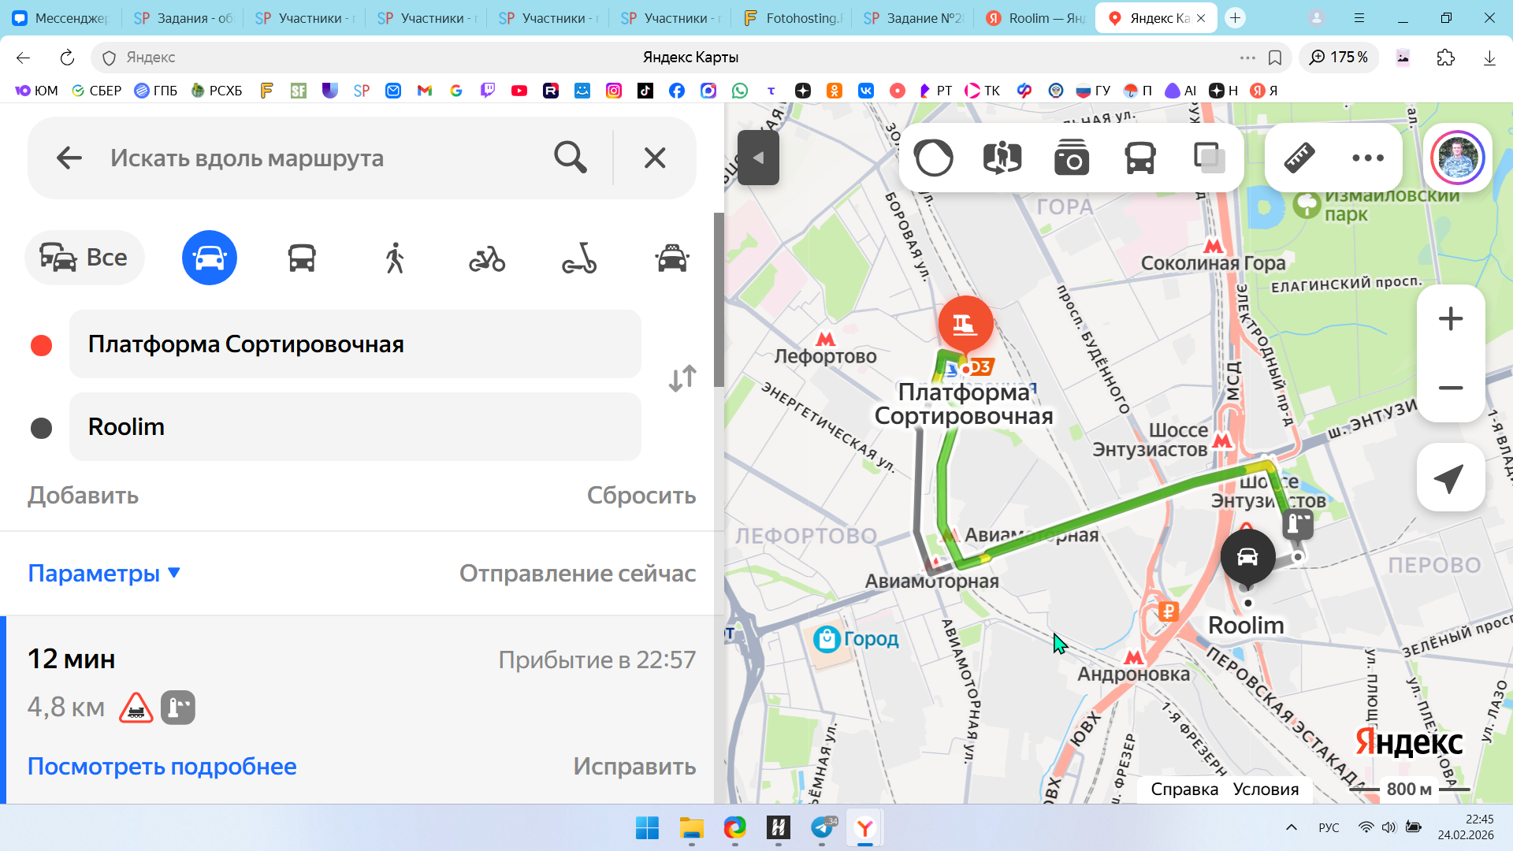Switch to the Все route modes tab
1513x851 pixels.
(x=84, y=258)
